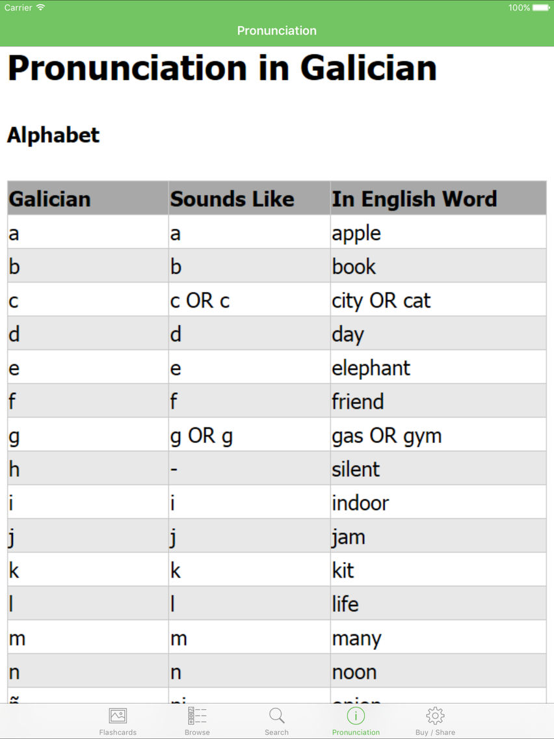Open the Buy / Share tab

click(x=434, y=719)
